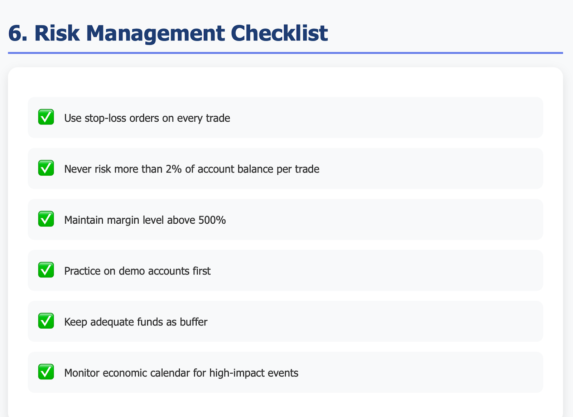Pick the 'Monitor economic calendar' item text
This screenshot has height=417, width=573.
coord(181,373)
